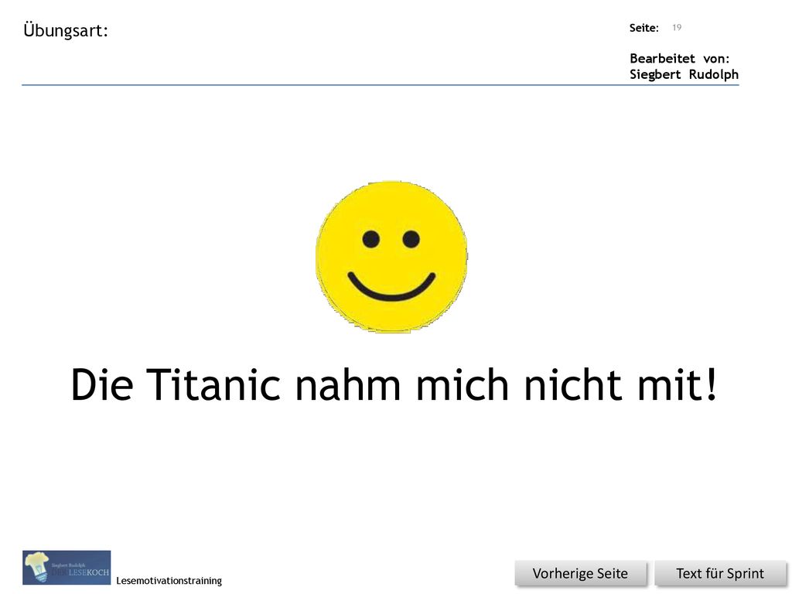Click the 'Seite:' label
The width and height of the screenshot is (792, 594).
click(x=644, y=28)
